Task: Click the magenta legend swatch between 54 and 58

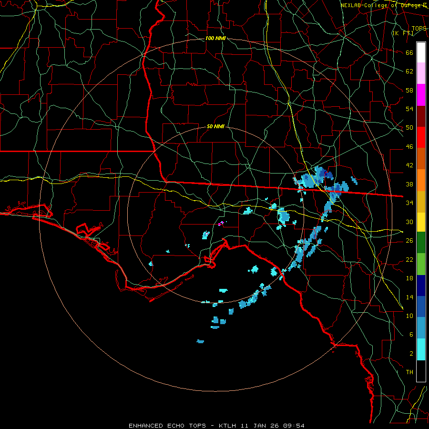Action: tap(421, 95)
